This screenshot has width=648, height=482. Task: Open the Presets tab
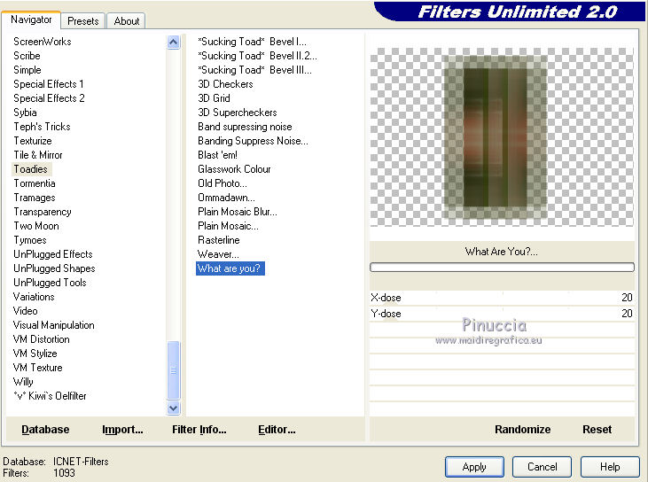click(x=83, y=21)
